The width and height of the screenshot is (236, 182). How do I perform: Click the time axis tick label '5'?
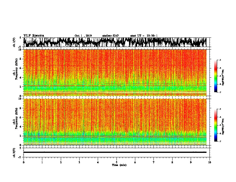point(117,162)
